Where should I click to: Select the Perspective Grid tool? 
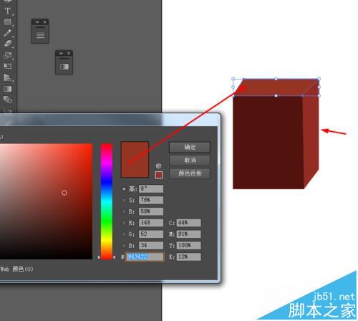tap(8, 77)
